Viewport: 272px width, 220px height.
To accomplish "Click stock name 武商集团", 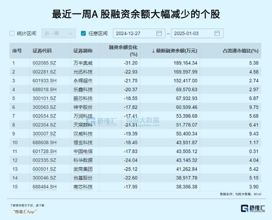I will pos(83,169).
